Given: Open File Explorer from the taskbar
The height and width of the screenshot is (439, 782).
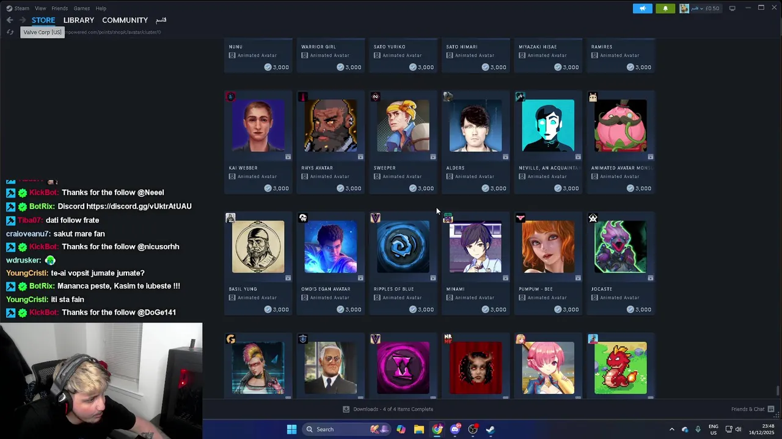Looking at the screenshot, I should coord(419,429).
